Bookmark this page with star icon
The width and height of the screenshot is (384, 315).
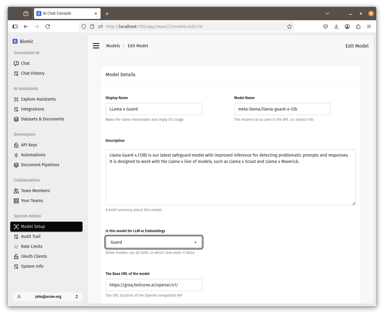point(289,27)
